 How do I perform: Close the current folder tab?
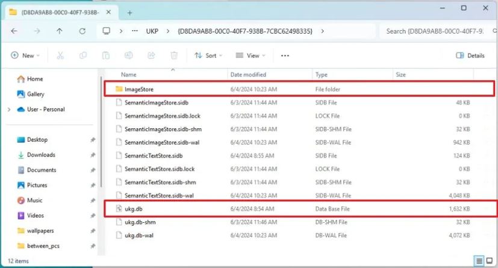[108, 12]
